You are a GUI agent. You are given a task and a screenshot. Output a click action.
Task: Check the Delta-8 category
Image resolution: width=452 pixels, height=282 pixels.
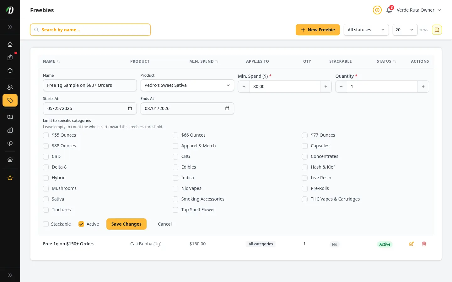tap(46, 167)
